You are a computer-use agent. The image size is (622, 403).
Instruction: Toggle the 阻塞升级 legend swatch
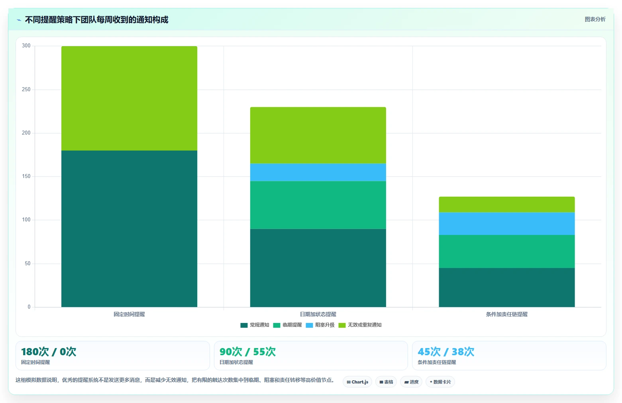click(x=309, y=325)
